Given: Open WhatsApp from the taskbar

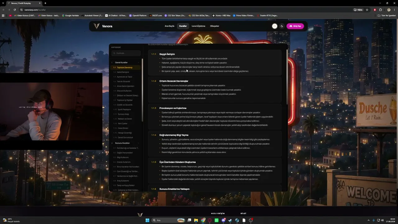Looking at the screenshot, I should click(216, 220).
